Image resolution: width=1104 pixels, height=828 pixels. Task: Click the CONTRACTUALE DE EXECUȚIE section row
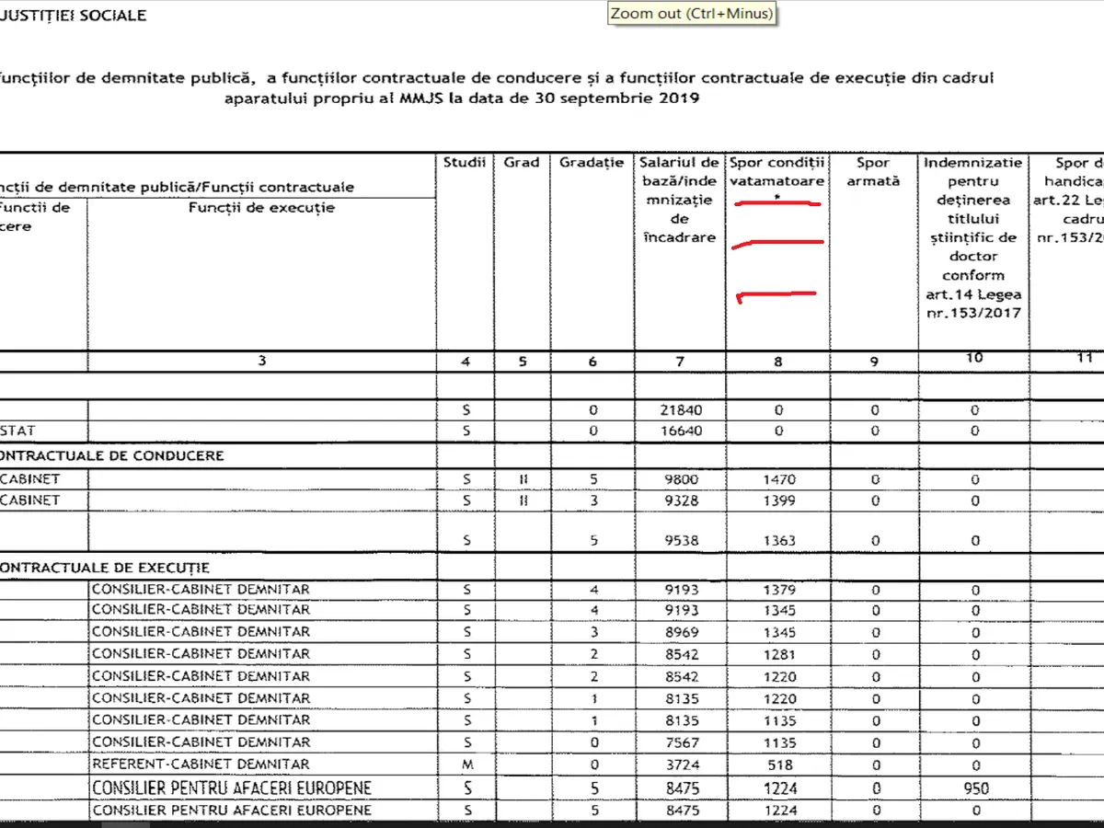(105, 568)
